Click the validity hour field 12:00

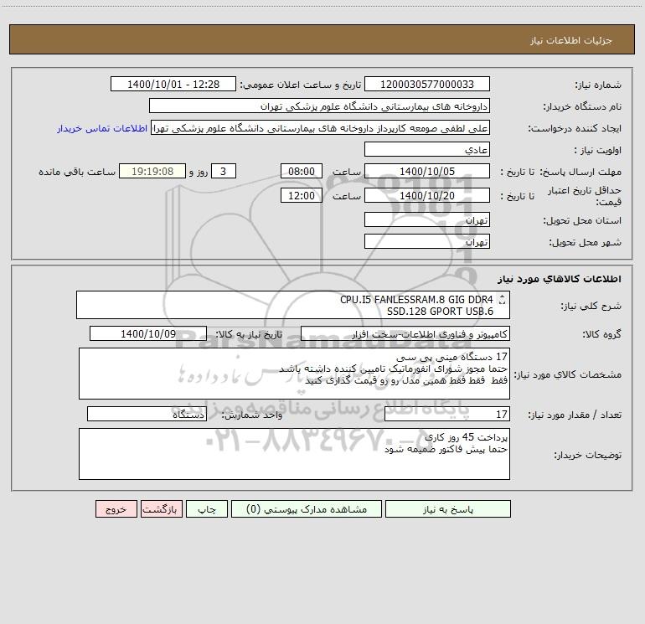[301, 195]
